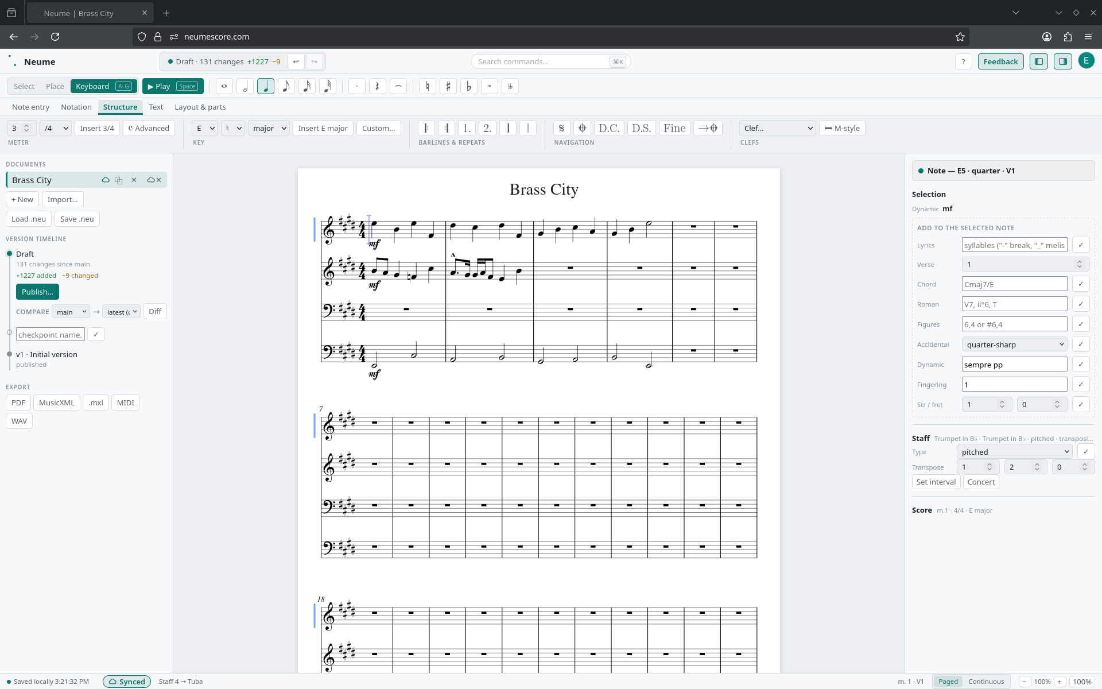
Task: Undo last change arrow
Action: (296, 61)
